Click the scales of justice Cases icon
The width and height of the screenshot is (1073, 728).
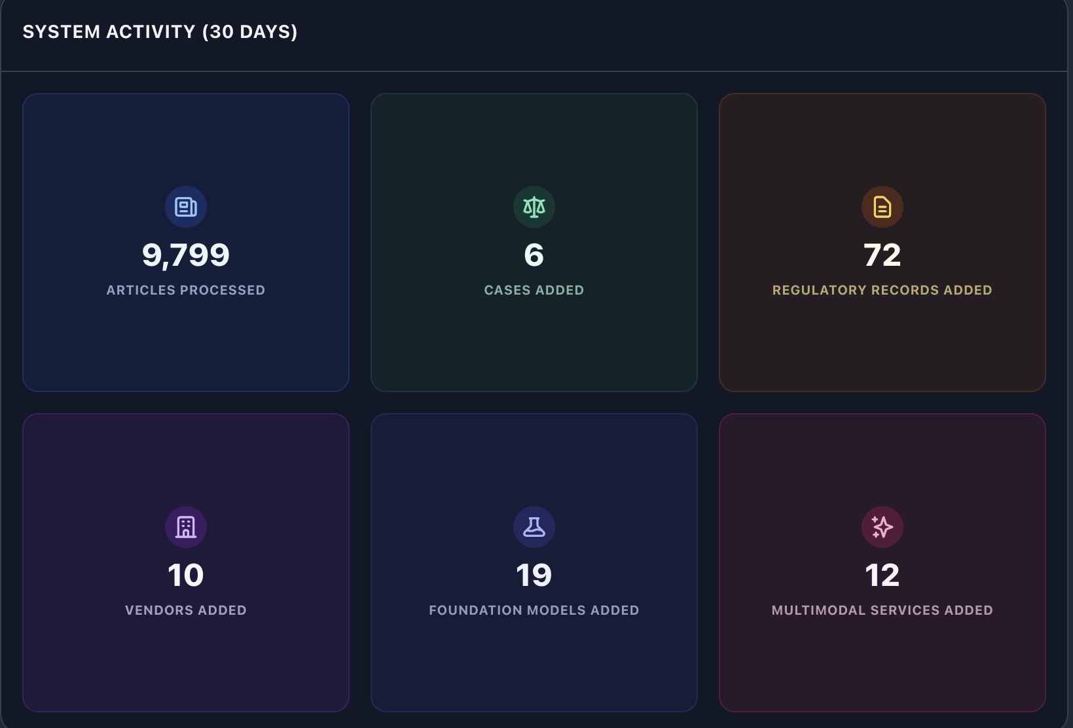[x=534, y=207]
